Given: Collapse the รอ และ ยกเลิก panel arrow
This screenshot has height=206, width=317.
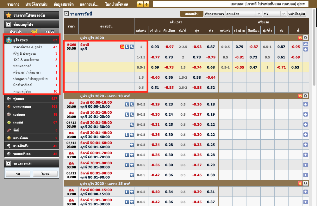Looking at the screenshot, I should coord(9,164).
